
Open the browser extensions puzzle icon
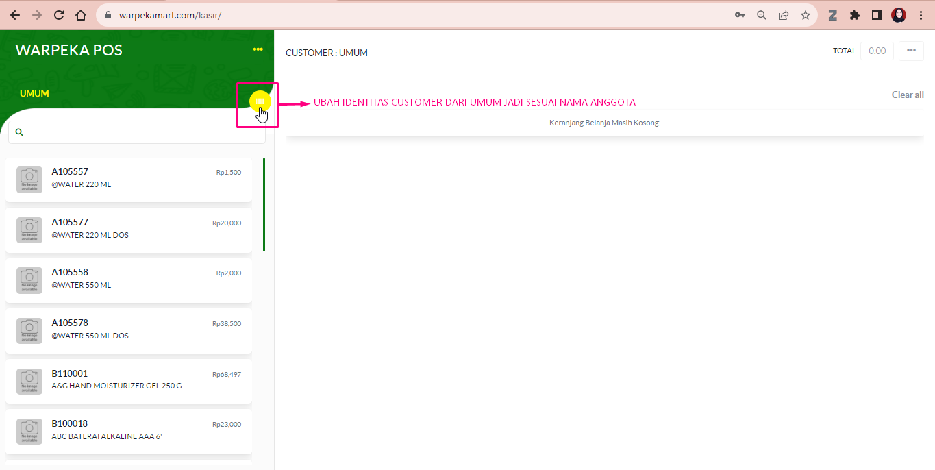pos(854,15)
